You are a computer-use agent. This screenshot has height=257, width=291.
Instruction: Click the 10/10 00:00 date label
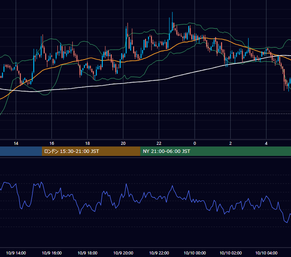tap(195, 253)
